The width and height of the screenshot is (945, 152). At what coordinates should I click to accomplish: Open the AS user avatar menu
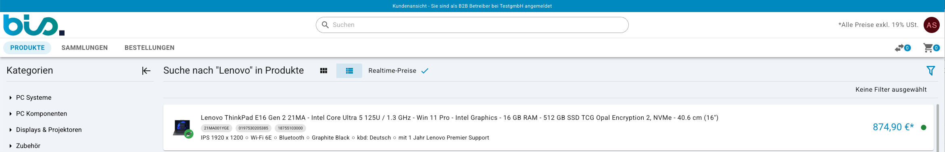coord(932,25)
